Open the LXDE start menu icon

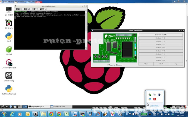pos(3,106)
